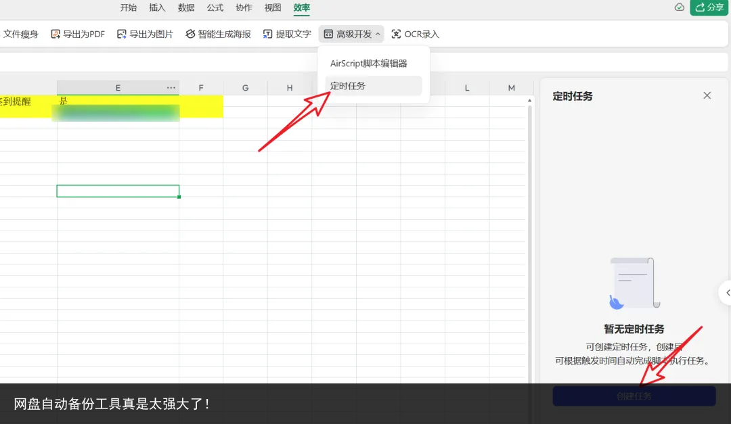The width and height of the screenshot is (731, 424).
Task: Select column L header
Action: coord(466,88)
